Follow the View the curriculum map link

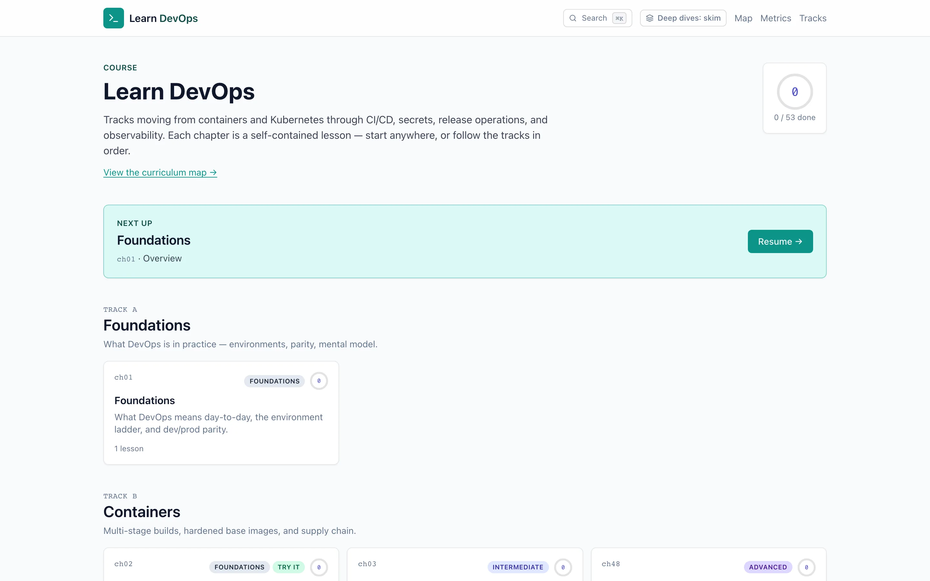(x=160, y=173)
